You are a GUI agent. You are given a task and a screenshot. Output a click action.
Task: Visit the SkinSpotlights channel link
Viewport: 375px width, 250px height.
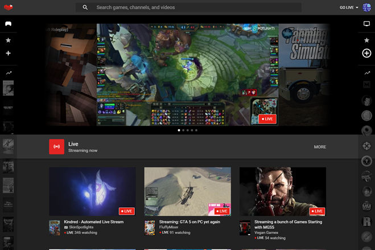[x=81, y=227]
